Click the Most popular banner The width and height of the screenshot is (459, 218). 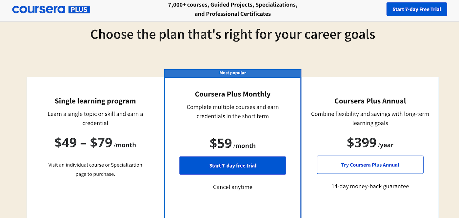coord(232,73)
